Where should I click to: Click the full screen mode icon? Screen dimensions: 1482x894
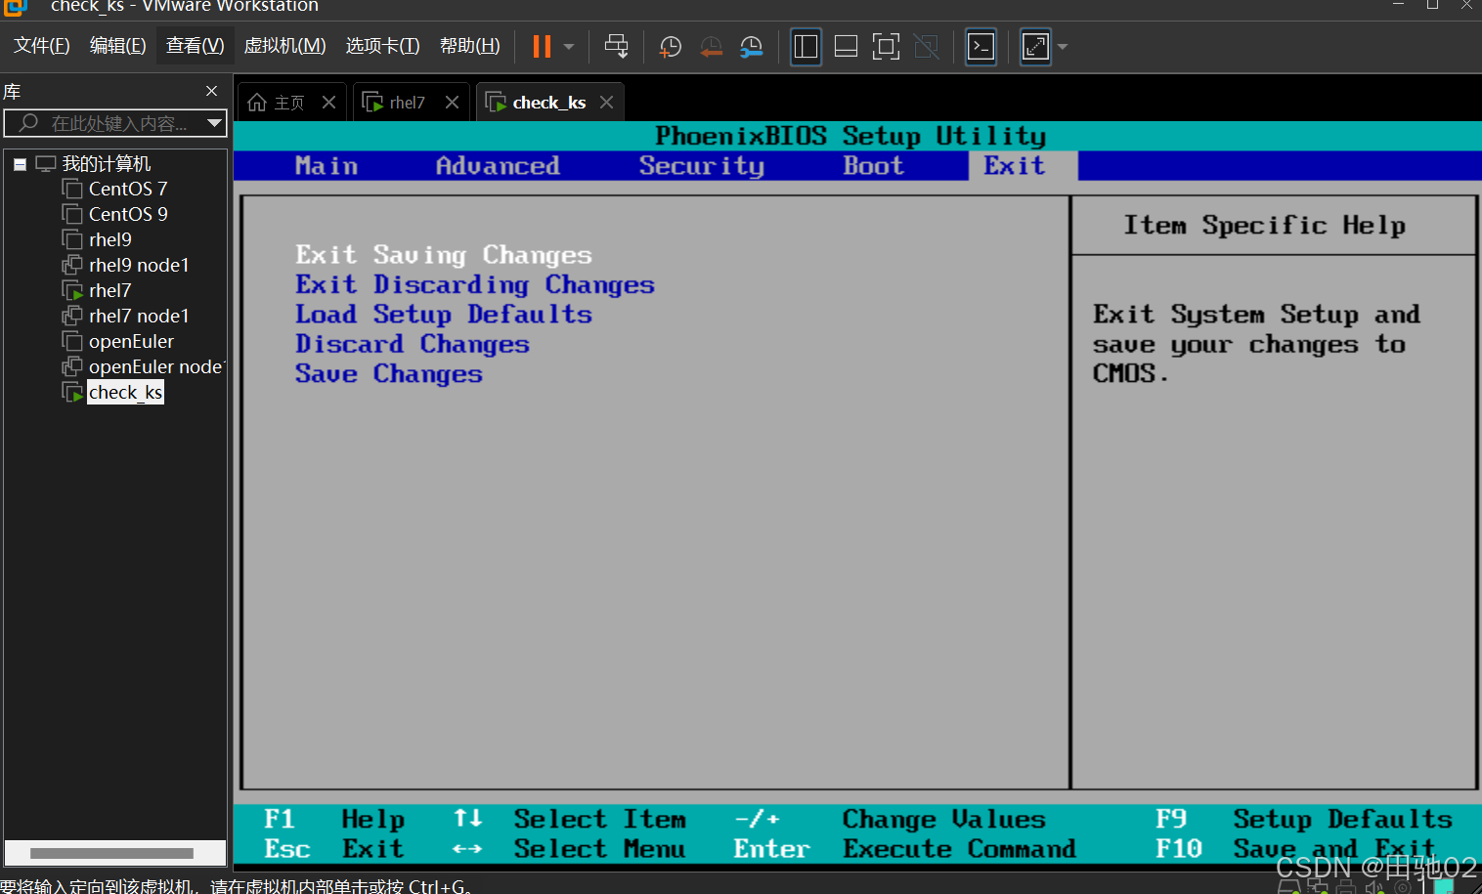[x=886, y=46]
